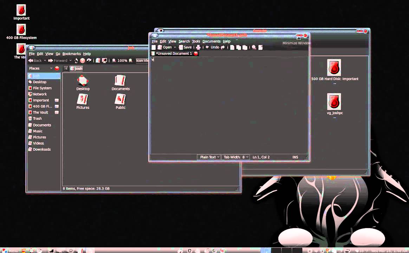Image resolution: width=409 pixels, height=253 pixels.
Task: Click the Open button in gedit
Action: [164, 47]
